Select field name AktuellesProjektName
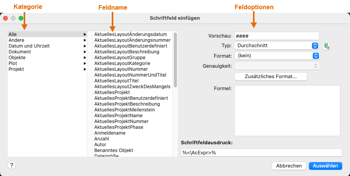350x176 pixels. coord(118,116)
